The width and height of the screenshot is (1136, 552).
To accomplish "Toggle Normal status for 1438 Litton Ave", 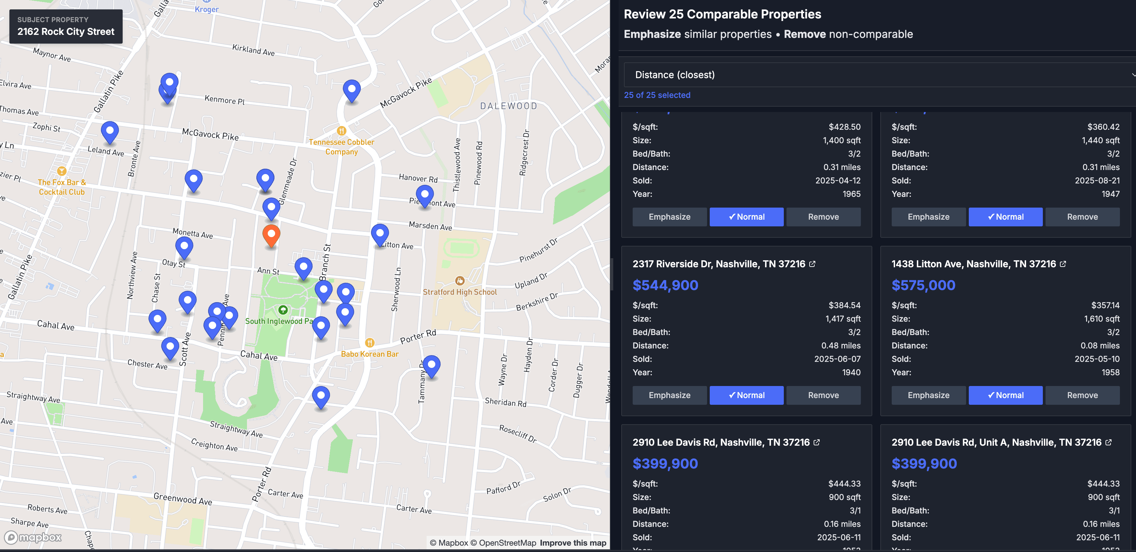I will click(x=1005, y=395).
